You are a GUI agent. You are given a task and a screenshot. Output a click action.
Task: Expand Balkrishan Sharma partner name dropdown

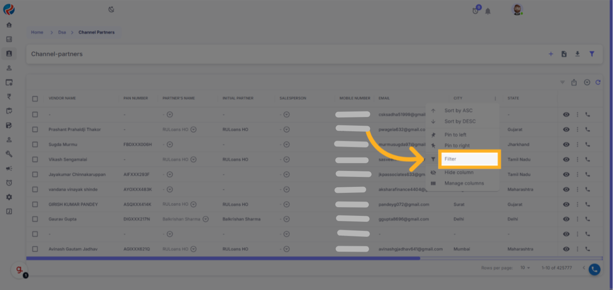click(x=205, y=219)
